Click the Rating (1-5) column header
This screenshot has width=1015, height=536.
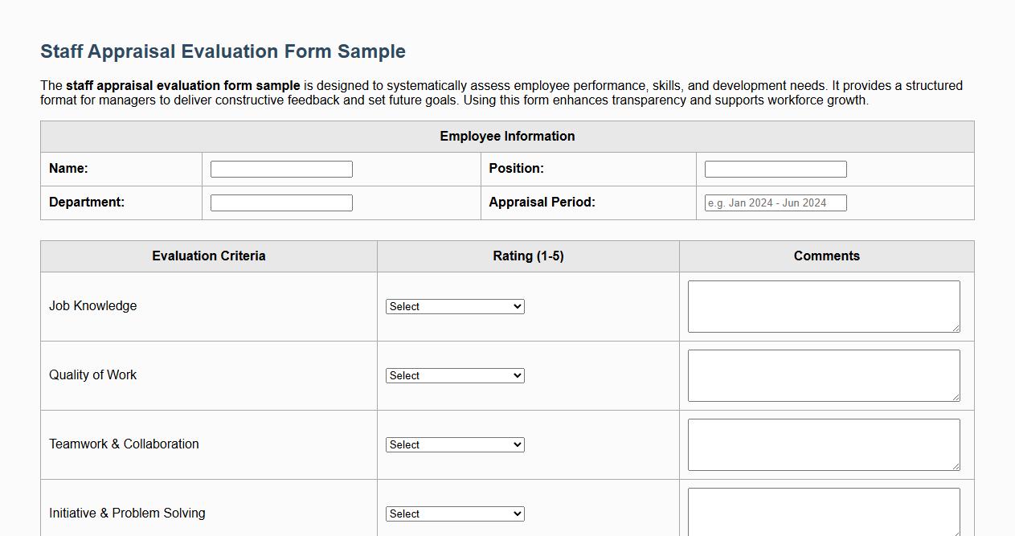pyautogui.click(x=528, y=256)
